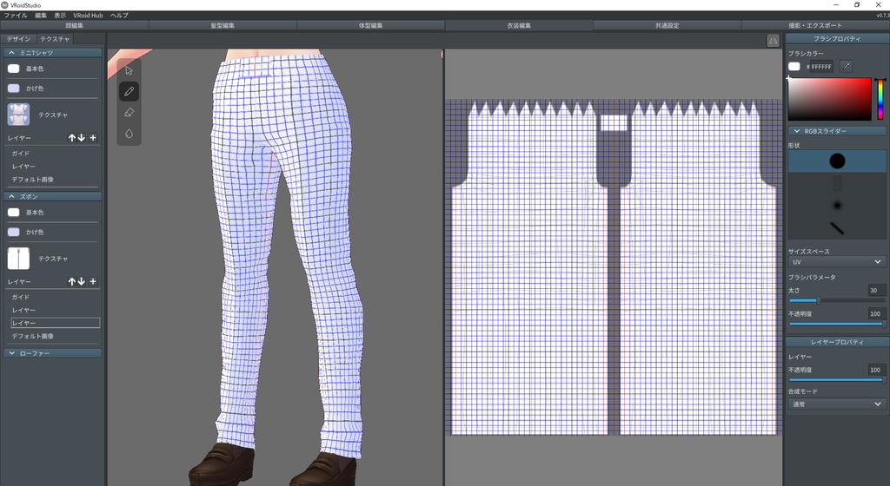Select the eraser tool
The height and width of the screenshot is (486, 890).
[129, 112]
